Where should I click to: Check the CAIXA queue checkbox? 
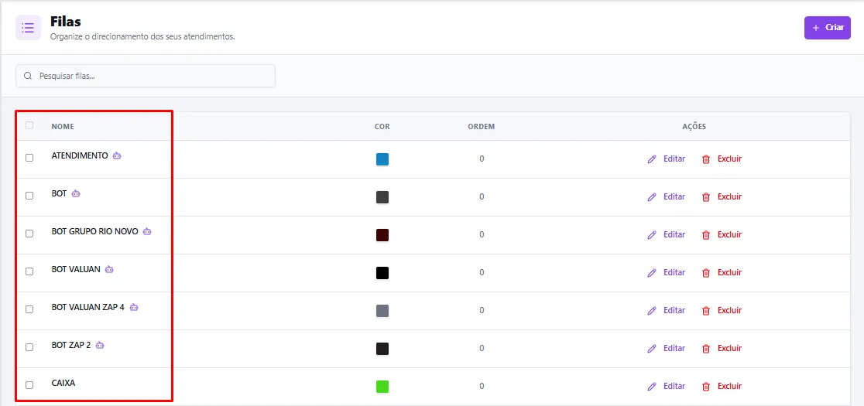(29, 386)
